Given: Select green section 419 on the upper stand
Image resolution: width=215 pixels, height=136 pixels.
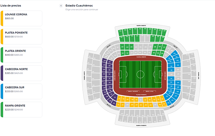Looking at the screenshot, I should coord(120,33).
